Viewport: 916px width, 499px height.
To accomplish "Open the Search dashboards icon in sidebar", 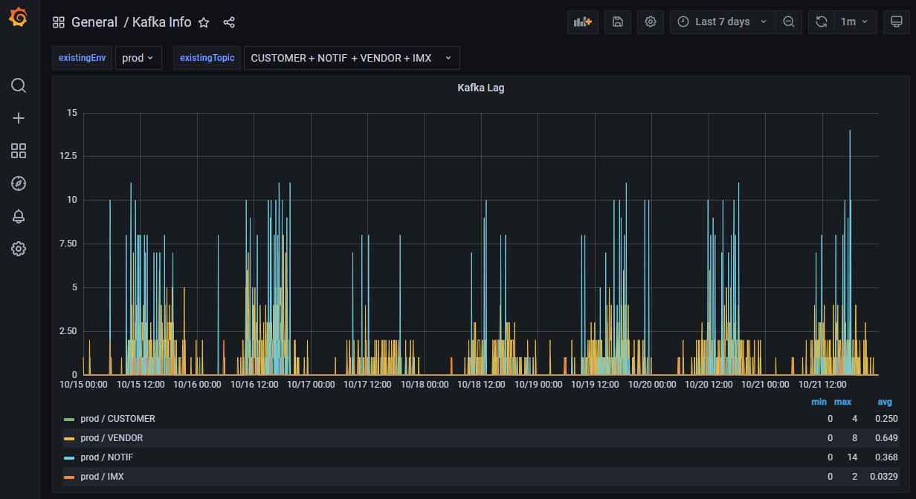I will [x=19, y=85].
